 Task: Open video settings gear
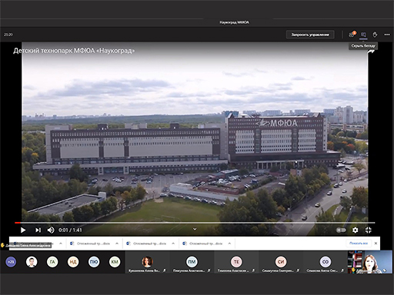click(355, 230)
